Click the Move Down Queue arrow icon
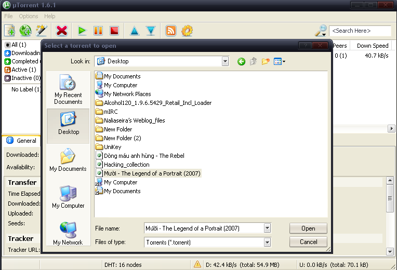This screenshot has height=270, width=397. [151, 31]
